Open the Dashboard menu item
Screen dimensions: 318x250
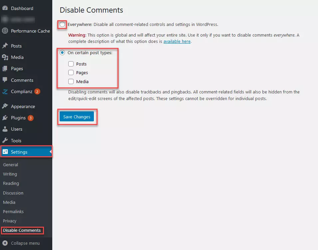pos(22,8)
